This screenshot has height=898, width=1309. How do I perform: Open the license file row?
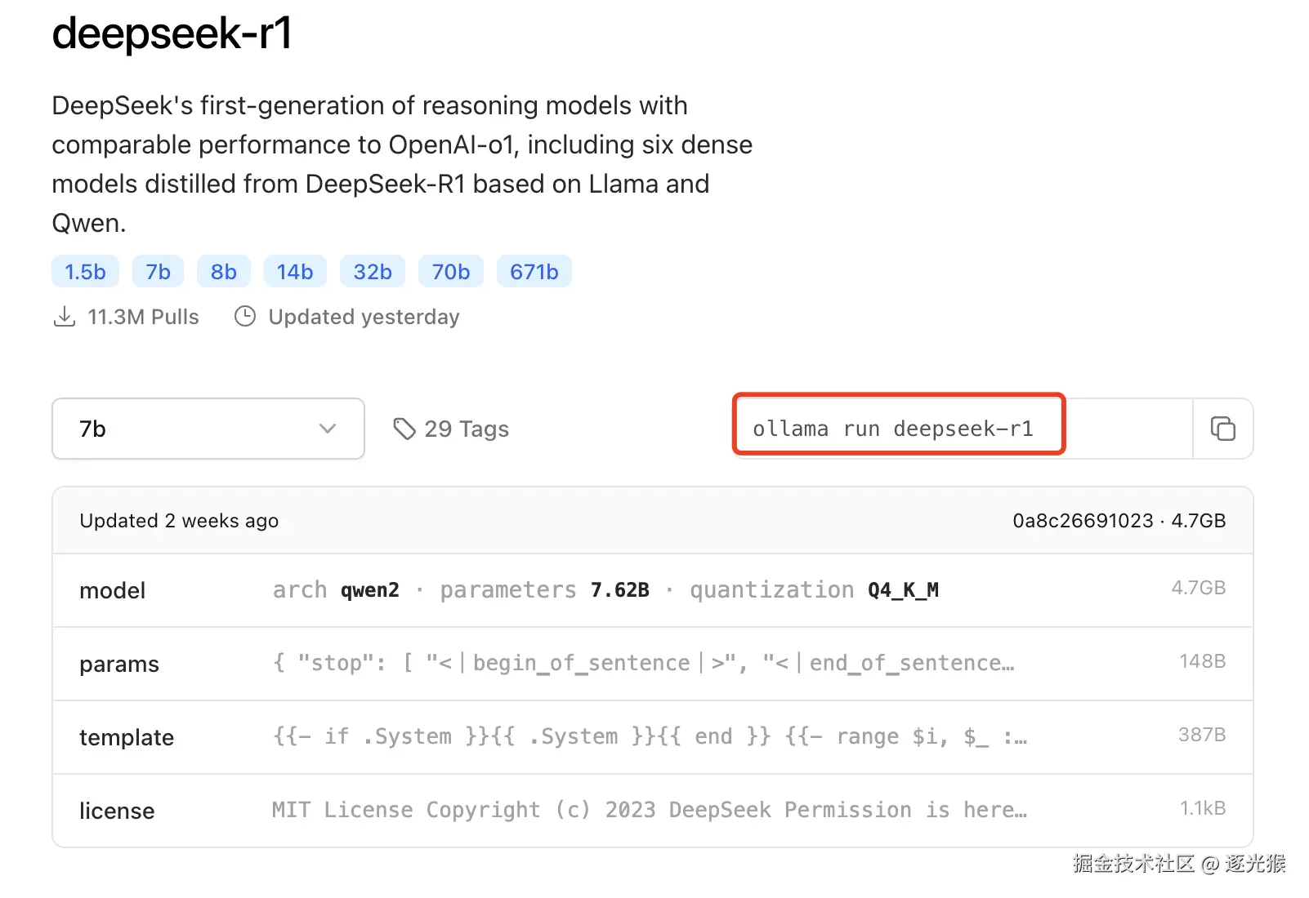click(652, 811)
